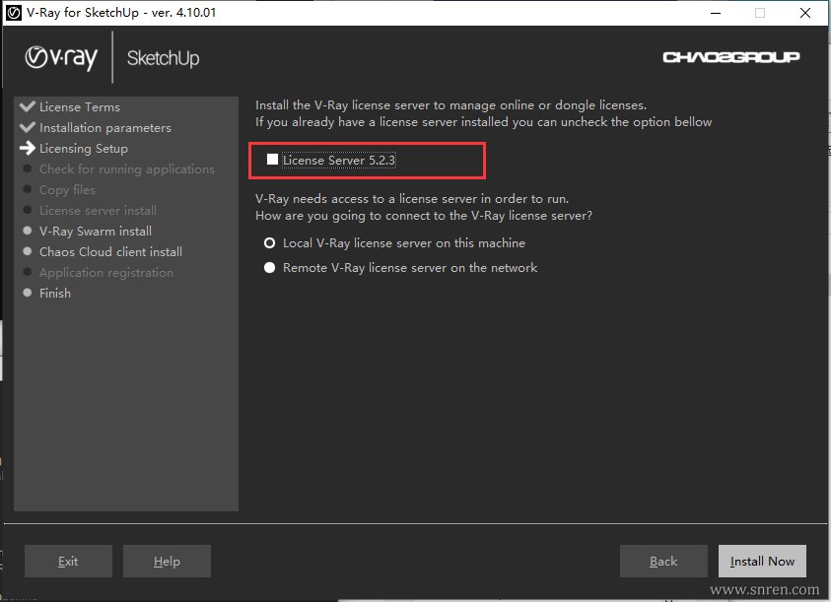
Task: Select the V-Ray Swarm install step
Action: [x=96, y=232]
